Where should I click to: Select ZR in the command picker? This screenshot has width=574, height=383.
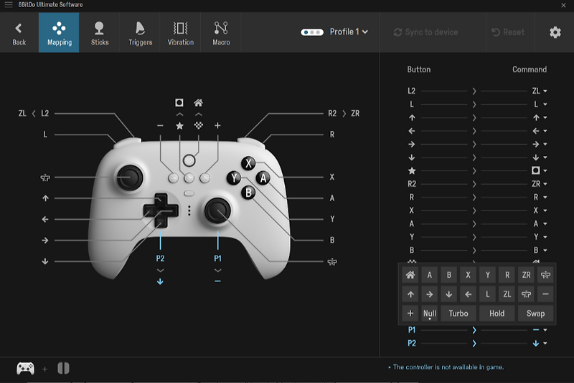click(527, 275)
